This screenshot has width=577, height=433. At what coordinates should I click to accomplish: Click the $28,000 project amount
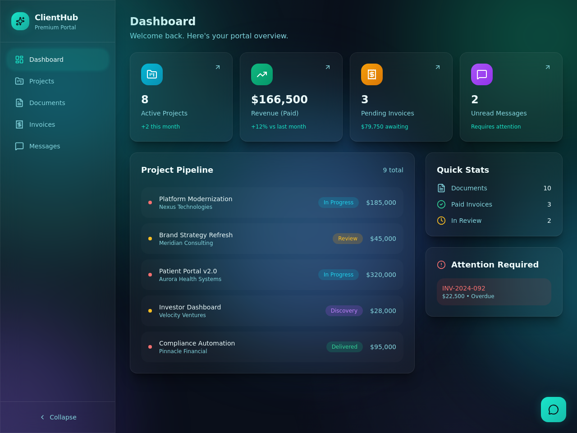(383, 311)
